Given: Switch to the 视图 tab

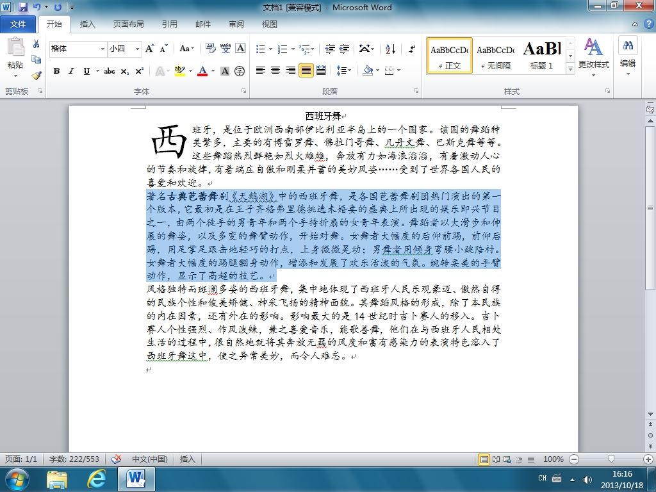Looking at the screenshot, I should [270, 24].
